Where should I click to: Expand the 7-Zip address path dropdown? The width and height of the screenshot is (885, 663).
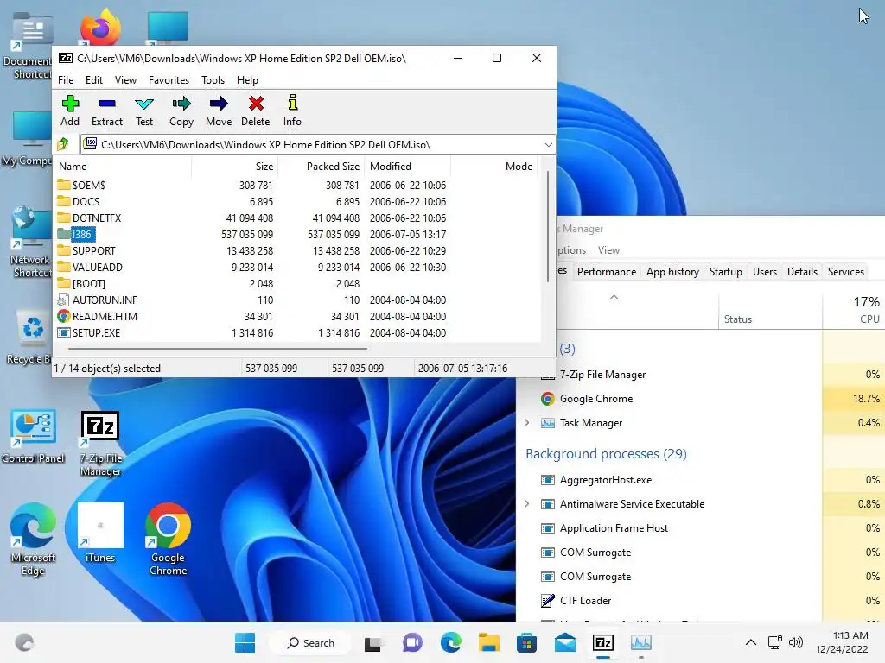click(x=548, y=145)
